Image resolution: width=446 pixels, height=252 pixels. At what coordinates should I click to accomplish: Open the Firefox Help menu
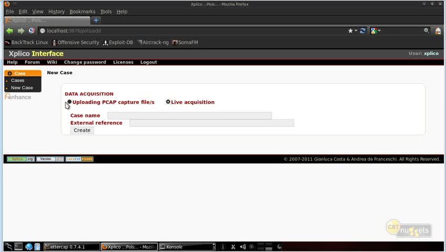pyautogui.click(x=121, y=12)
